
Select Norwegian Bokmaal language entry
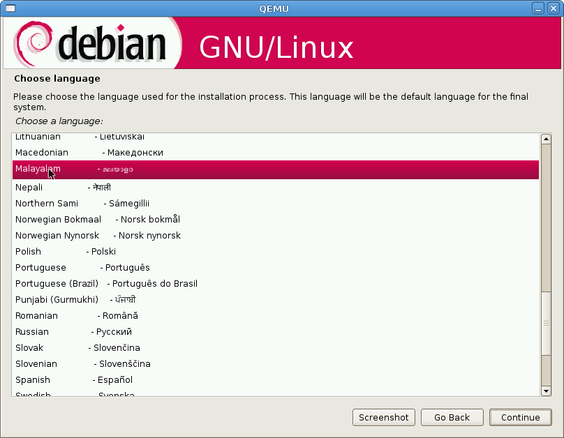point(58,219)
